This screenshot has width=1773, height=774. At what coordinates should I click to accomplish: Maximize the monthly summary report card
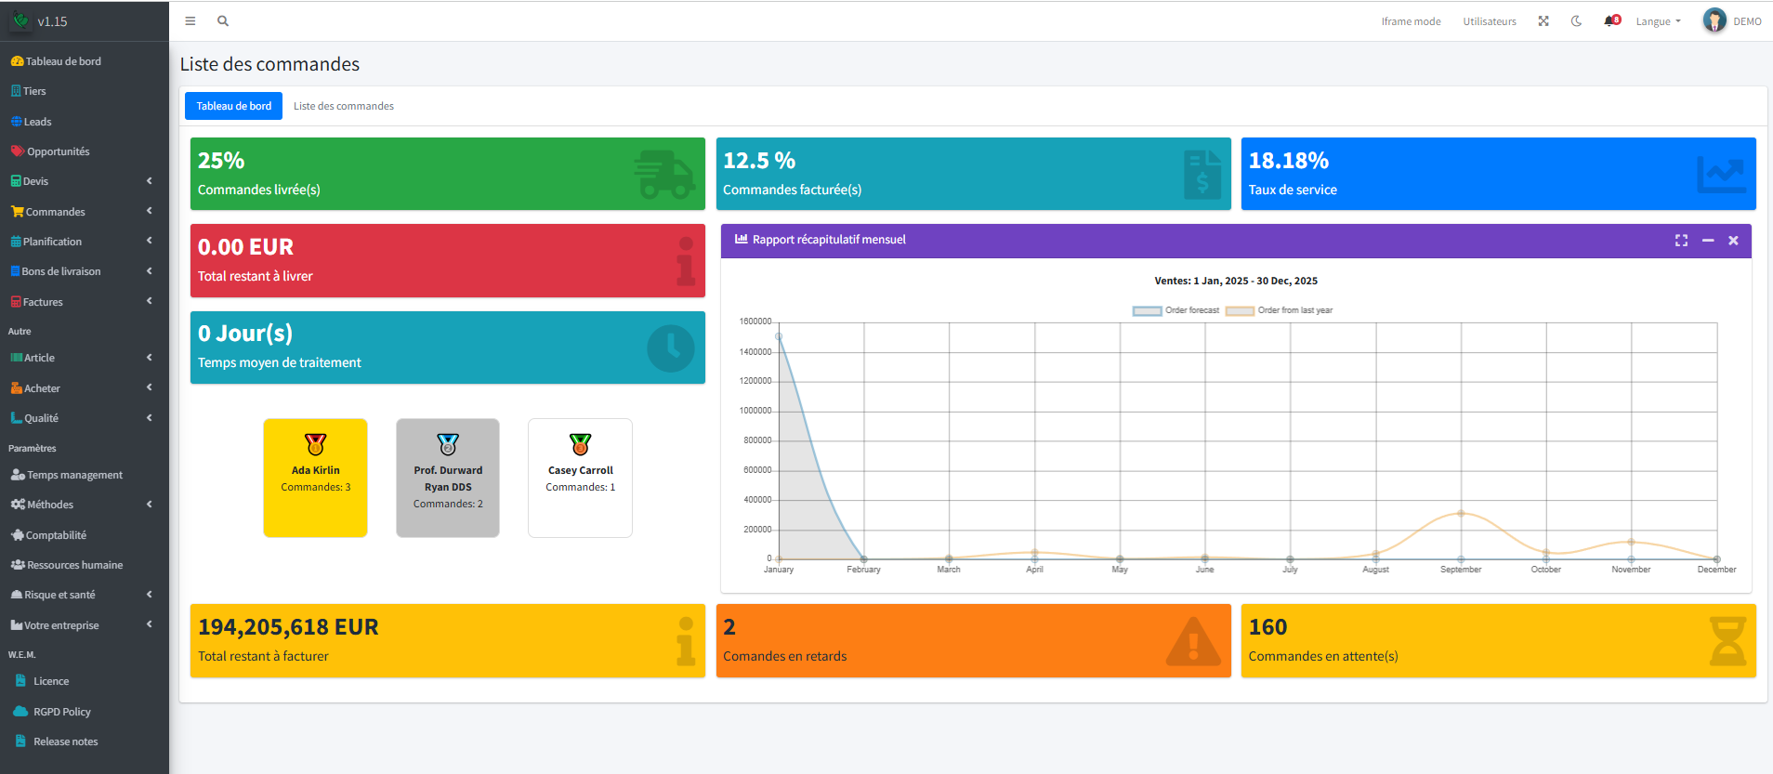click(1681, 241)
